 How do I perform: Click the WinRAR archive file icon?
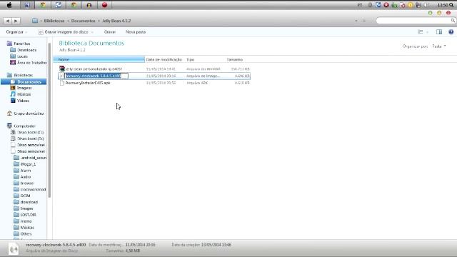(62, 69)
